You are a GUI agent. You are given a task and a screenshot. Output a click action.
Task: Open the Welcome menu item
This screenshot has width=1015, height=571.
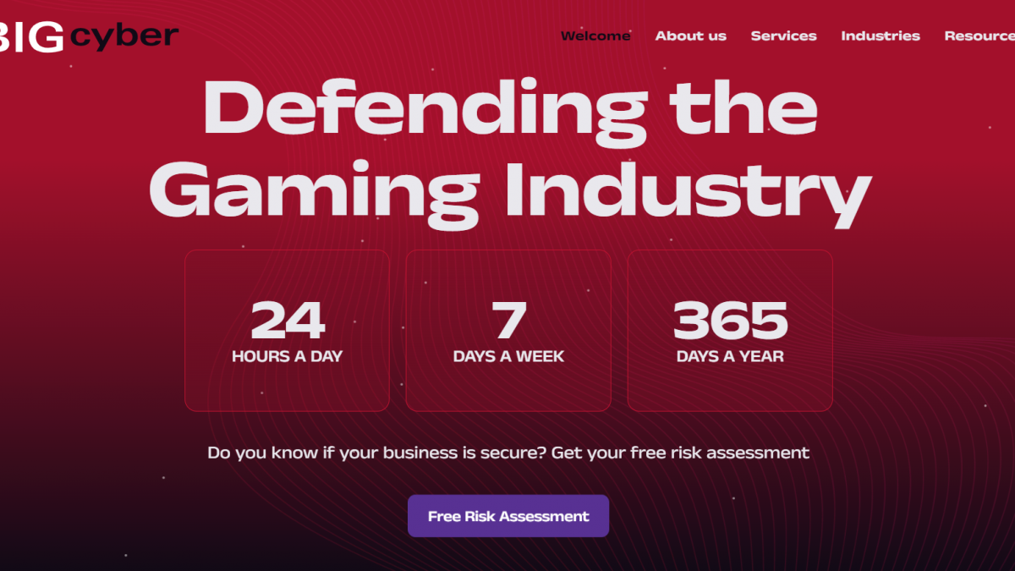point(595,36)
